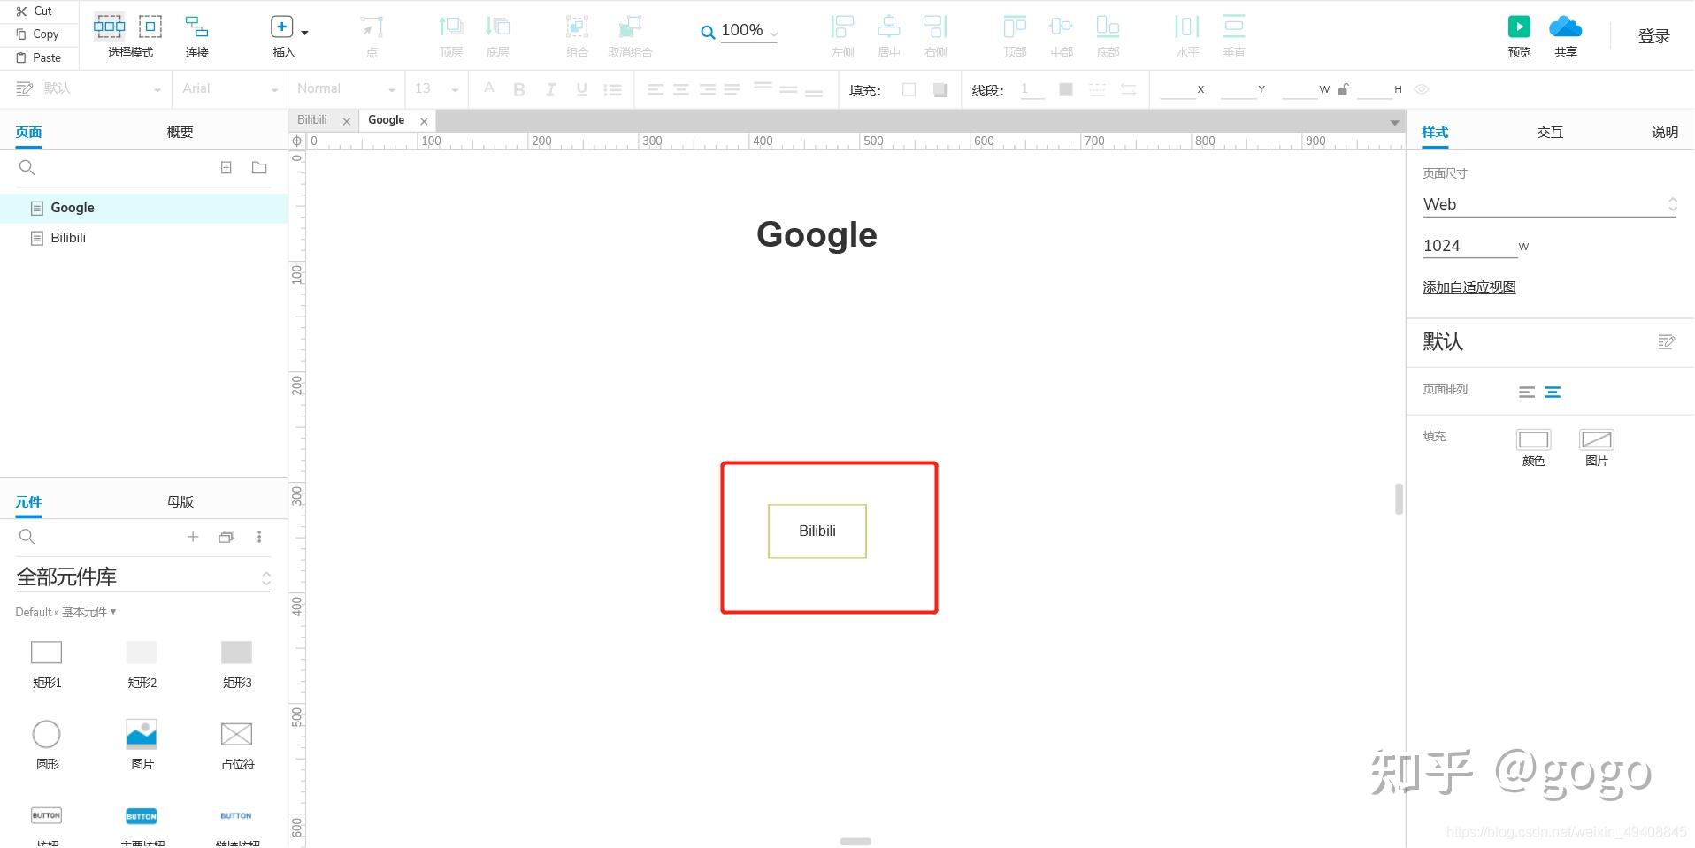Open the Web page size dropdown

pyautogui.click(x=1549, y=204)
